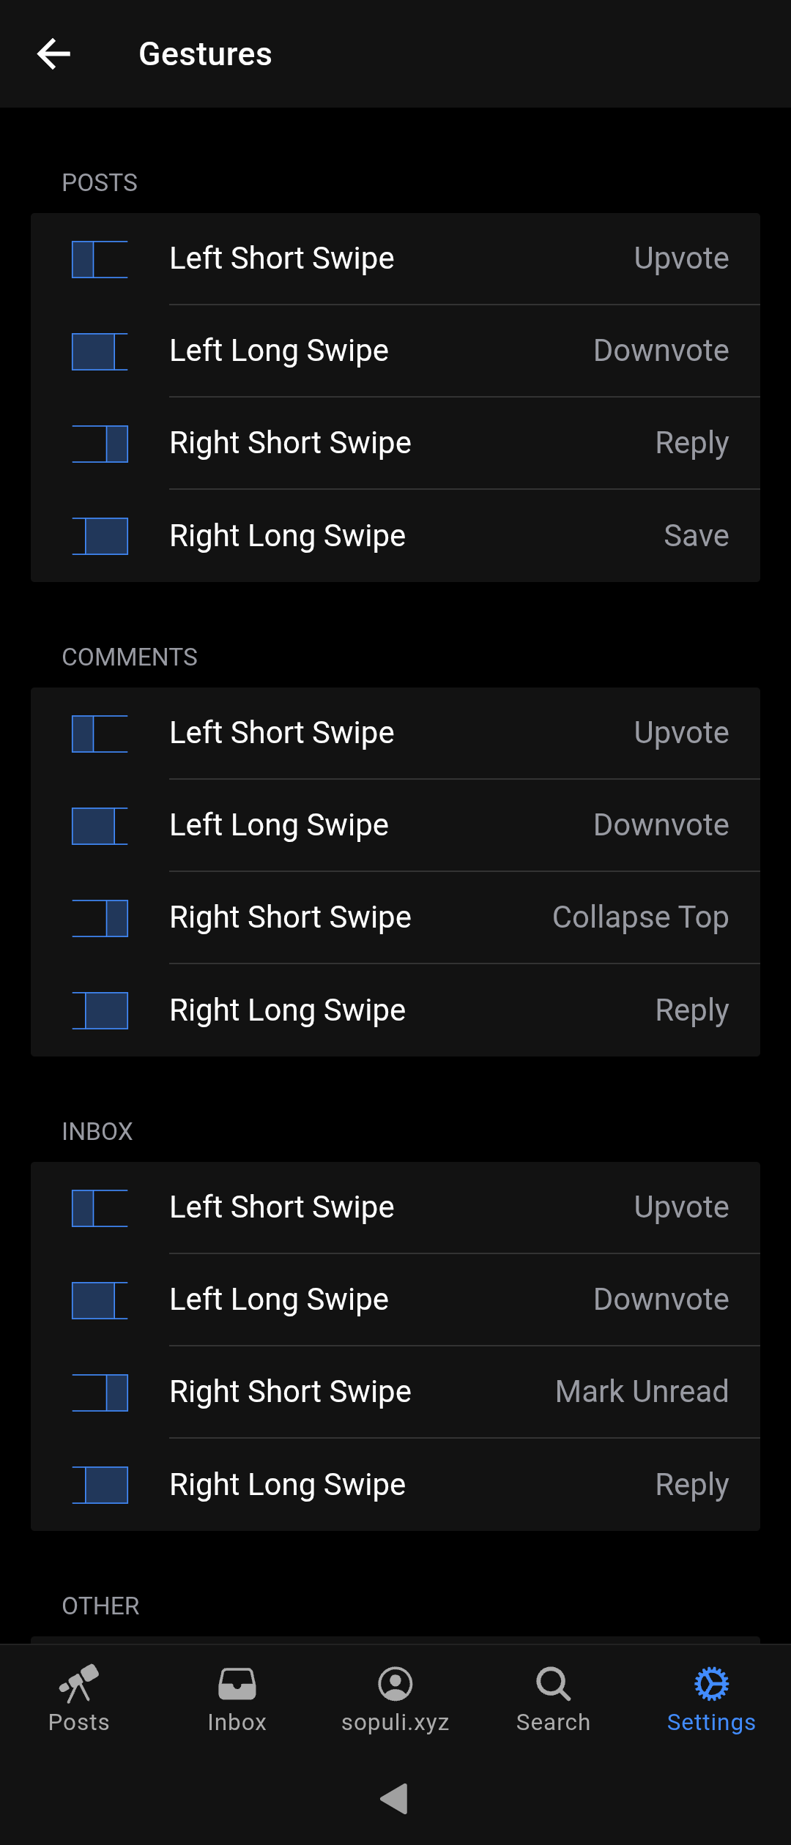The image size is (791, 1845).
Task: Change Posts Left Long Swipe Downvote action
Action: pos(661,351)
